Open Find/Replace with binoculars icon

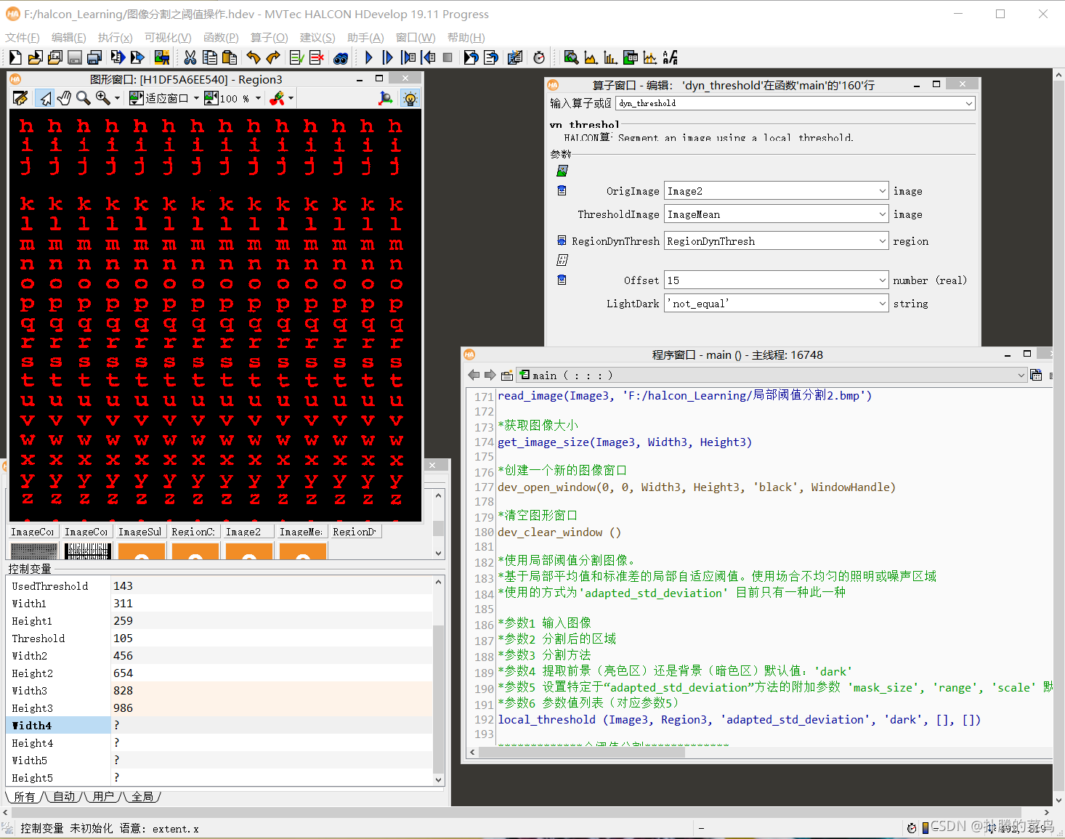[341, 57]
